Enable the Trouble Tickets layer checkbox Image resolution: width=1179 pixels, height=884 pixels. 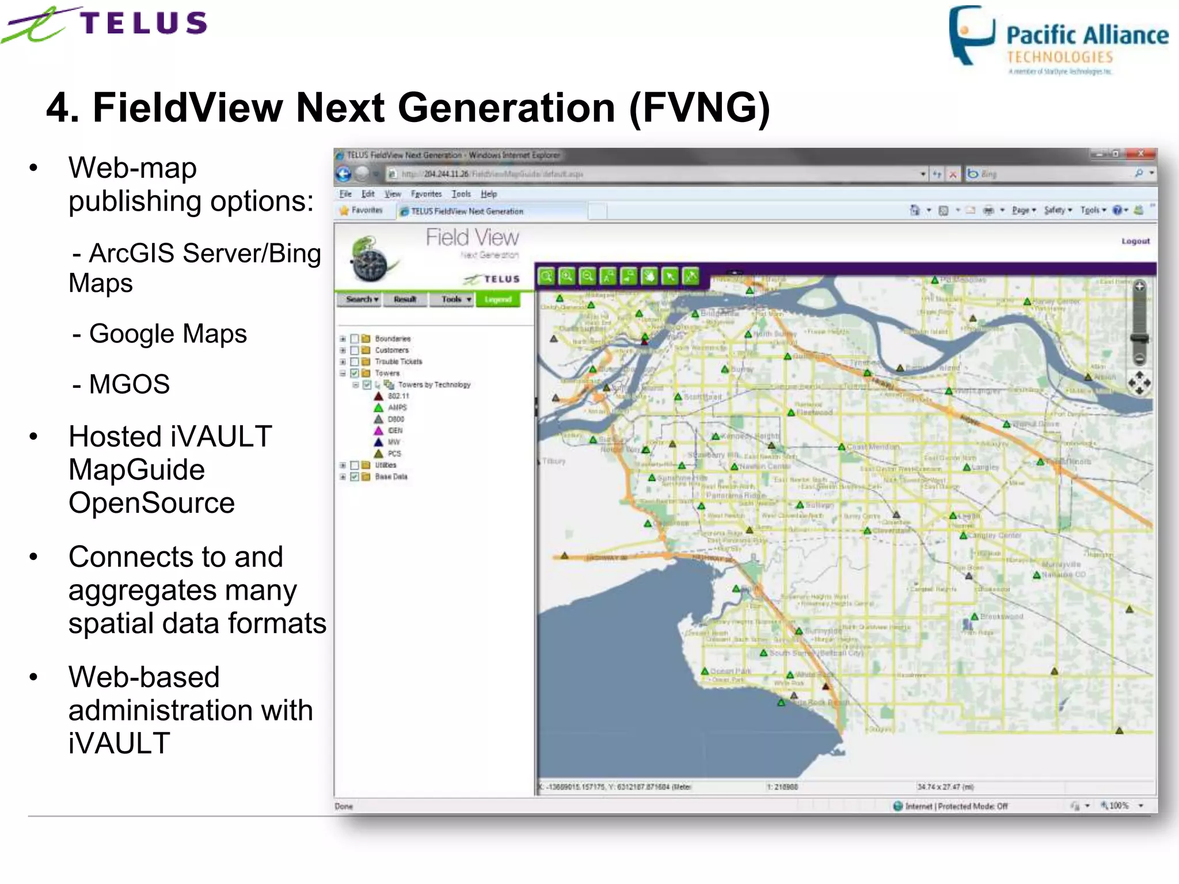coord(355,362)
